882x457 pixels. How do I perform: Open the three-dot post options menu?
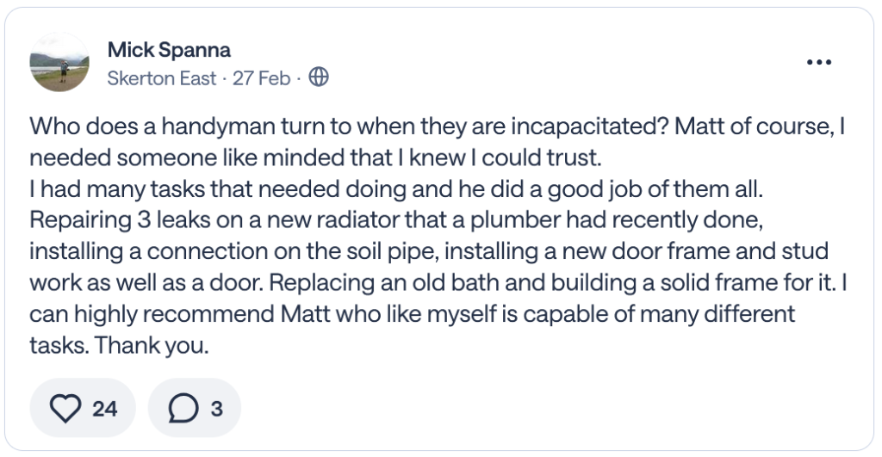[x=818, y=62]
